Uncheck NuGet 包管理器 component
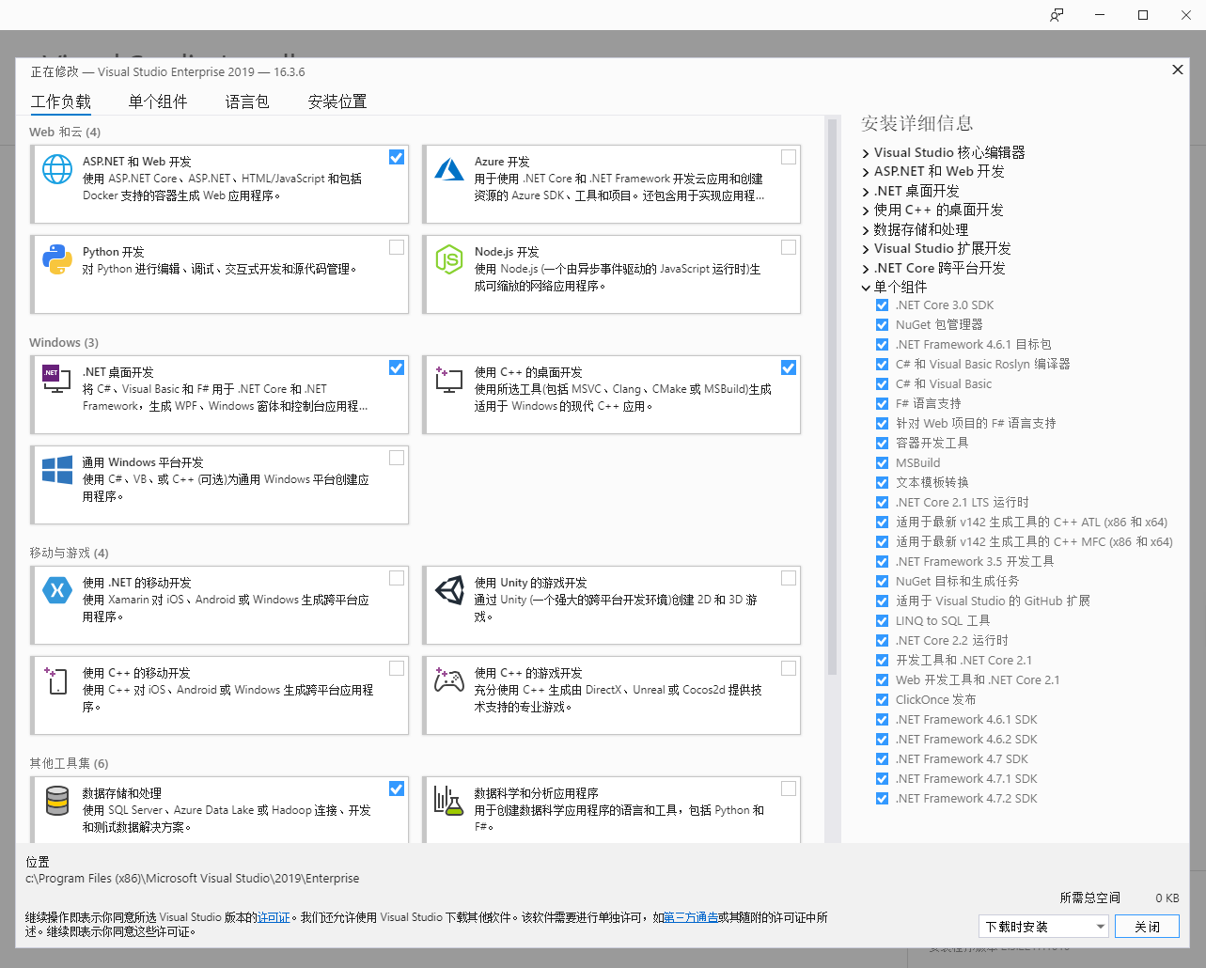Screen dimensions: 1206x968 pyautogui.click(x=882, y=324)
